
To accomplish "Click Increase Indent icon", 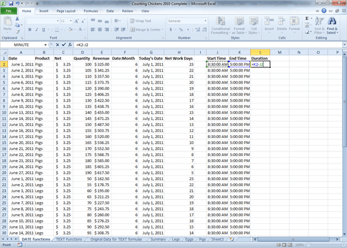I will click(123, 29).
